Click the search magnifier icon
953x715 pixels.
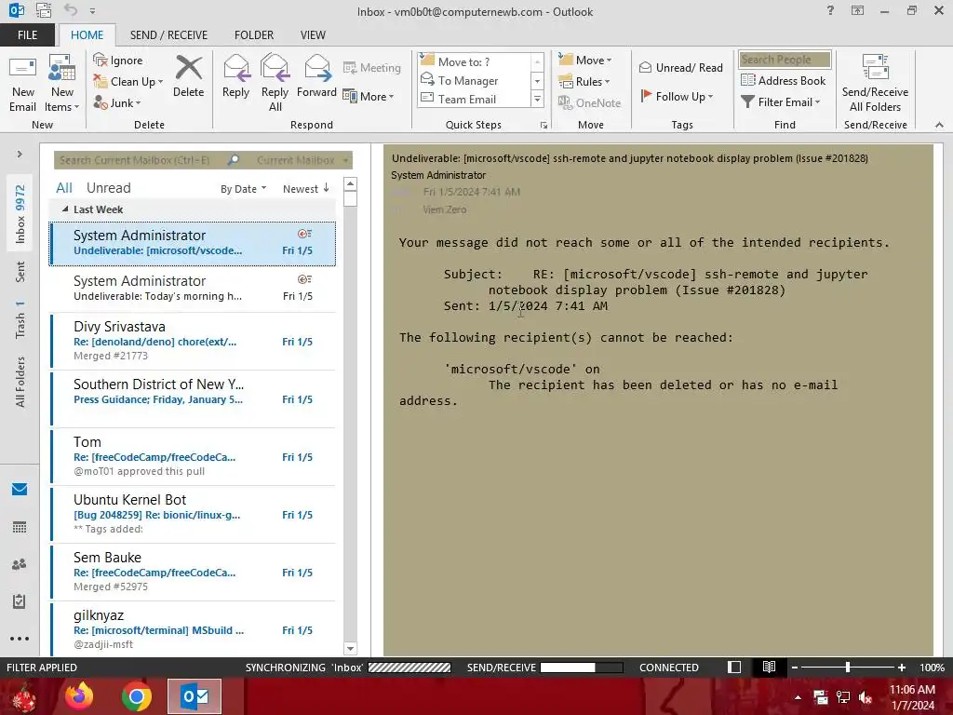click(x=233, y=160)
